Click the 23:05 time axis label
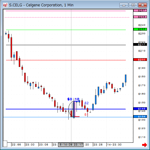 pyautogui.click(x=44, y=145)
